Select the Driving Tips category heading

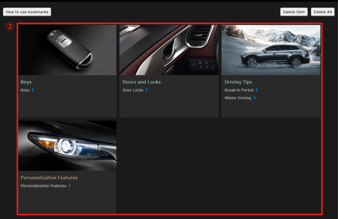point(238,82)
